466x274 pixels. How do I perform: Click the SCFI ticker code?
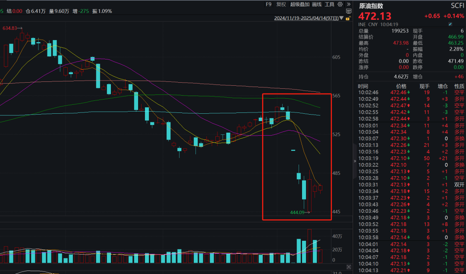pos(457,6)
